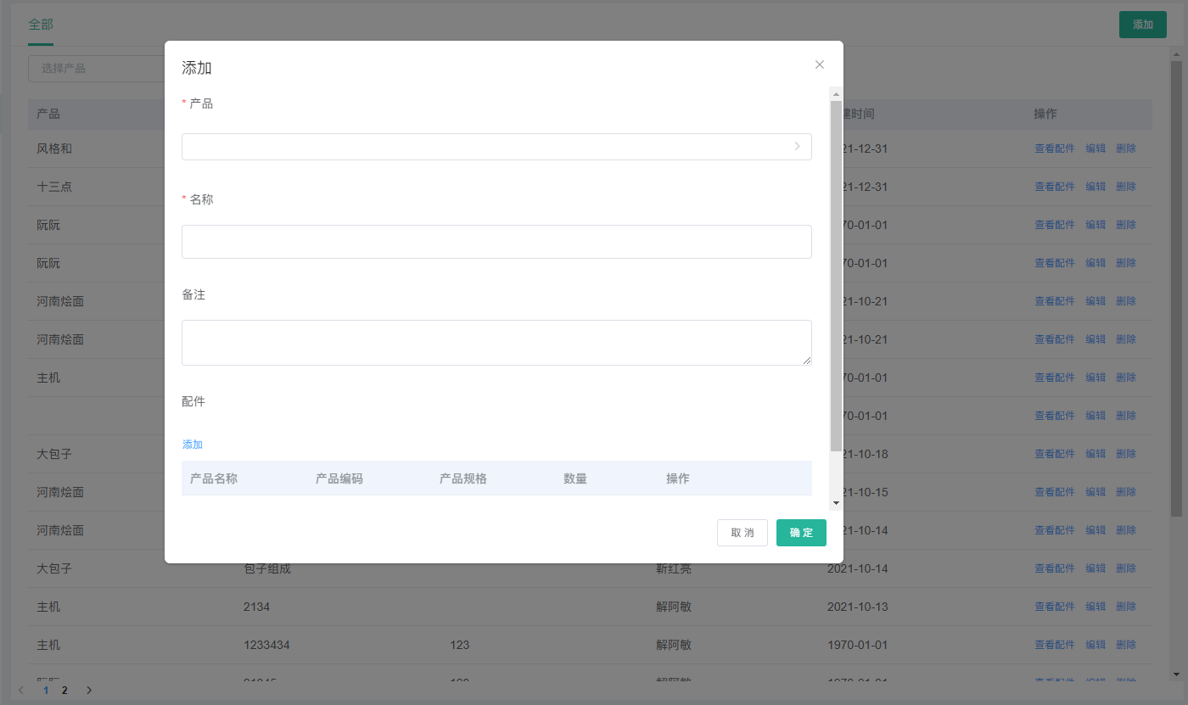Click 查看配件 in the 2134 主机 row
Image resolution: width=1188 pixels, height=705 pixels.
coord(1055,607)
